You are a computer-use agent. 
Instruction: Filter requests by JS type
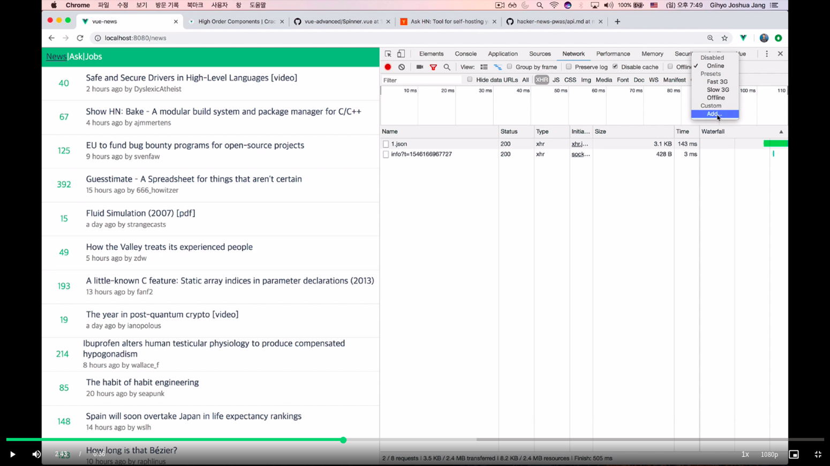pyautogui.click(x=556, y=80)
